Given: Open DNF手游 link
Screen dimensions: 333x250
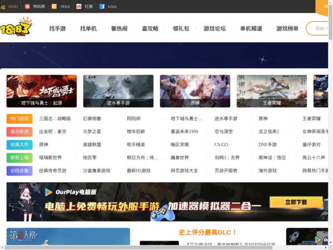Looking at the screenshot, I should tap(268, 144).
